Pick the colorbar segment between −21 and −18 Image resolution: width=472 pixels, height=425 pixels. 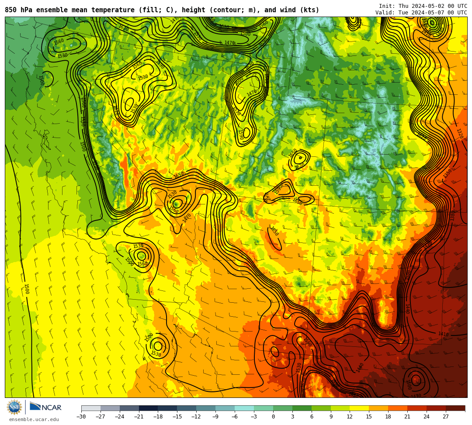click(149, 408)
